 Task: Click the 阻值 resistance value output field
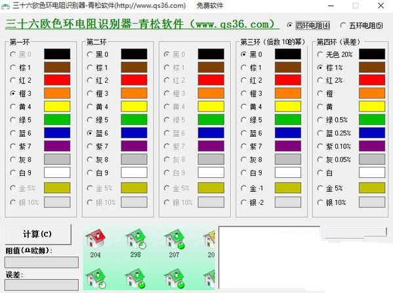point(41,262)
